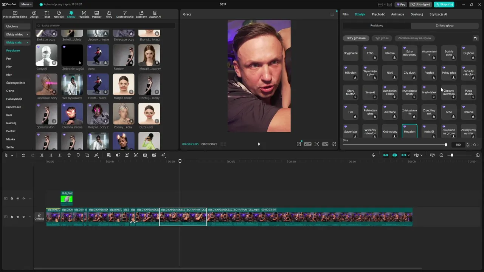Switch to the Animacja tab
This screenshot has width=484, height=272.
coord(397,14)
